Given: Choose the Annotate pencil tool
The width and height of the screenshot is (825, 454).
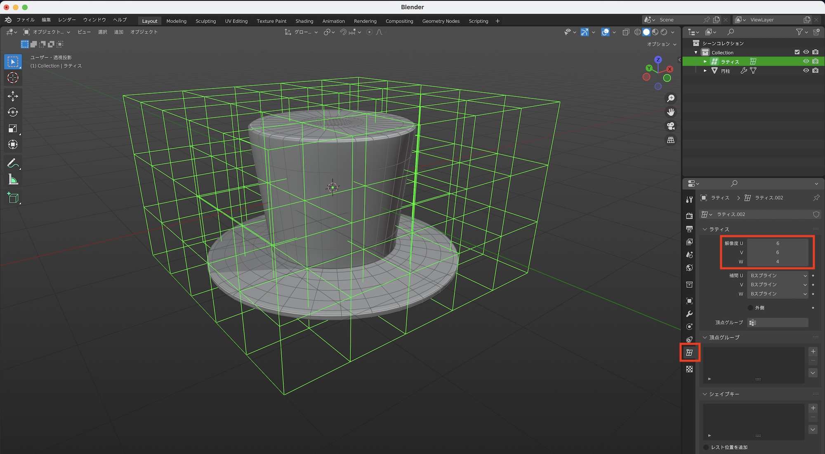Looking at the screenshot, I should (13, 163).
